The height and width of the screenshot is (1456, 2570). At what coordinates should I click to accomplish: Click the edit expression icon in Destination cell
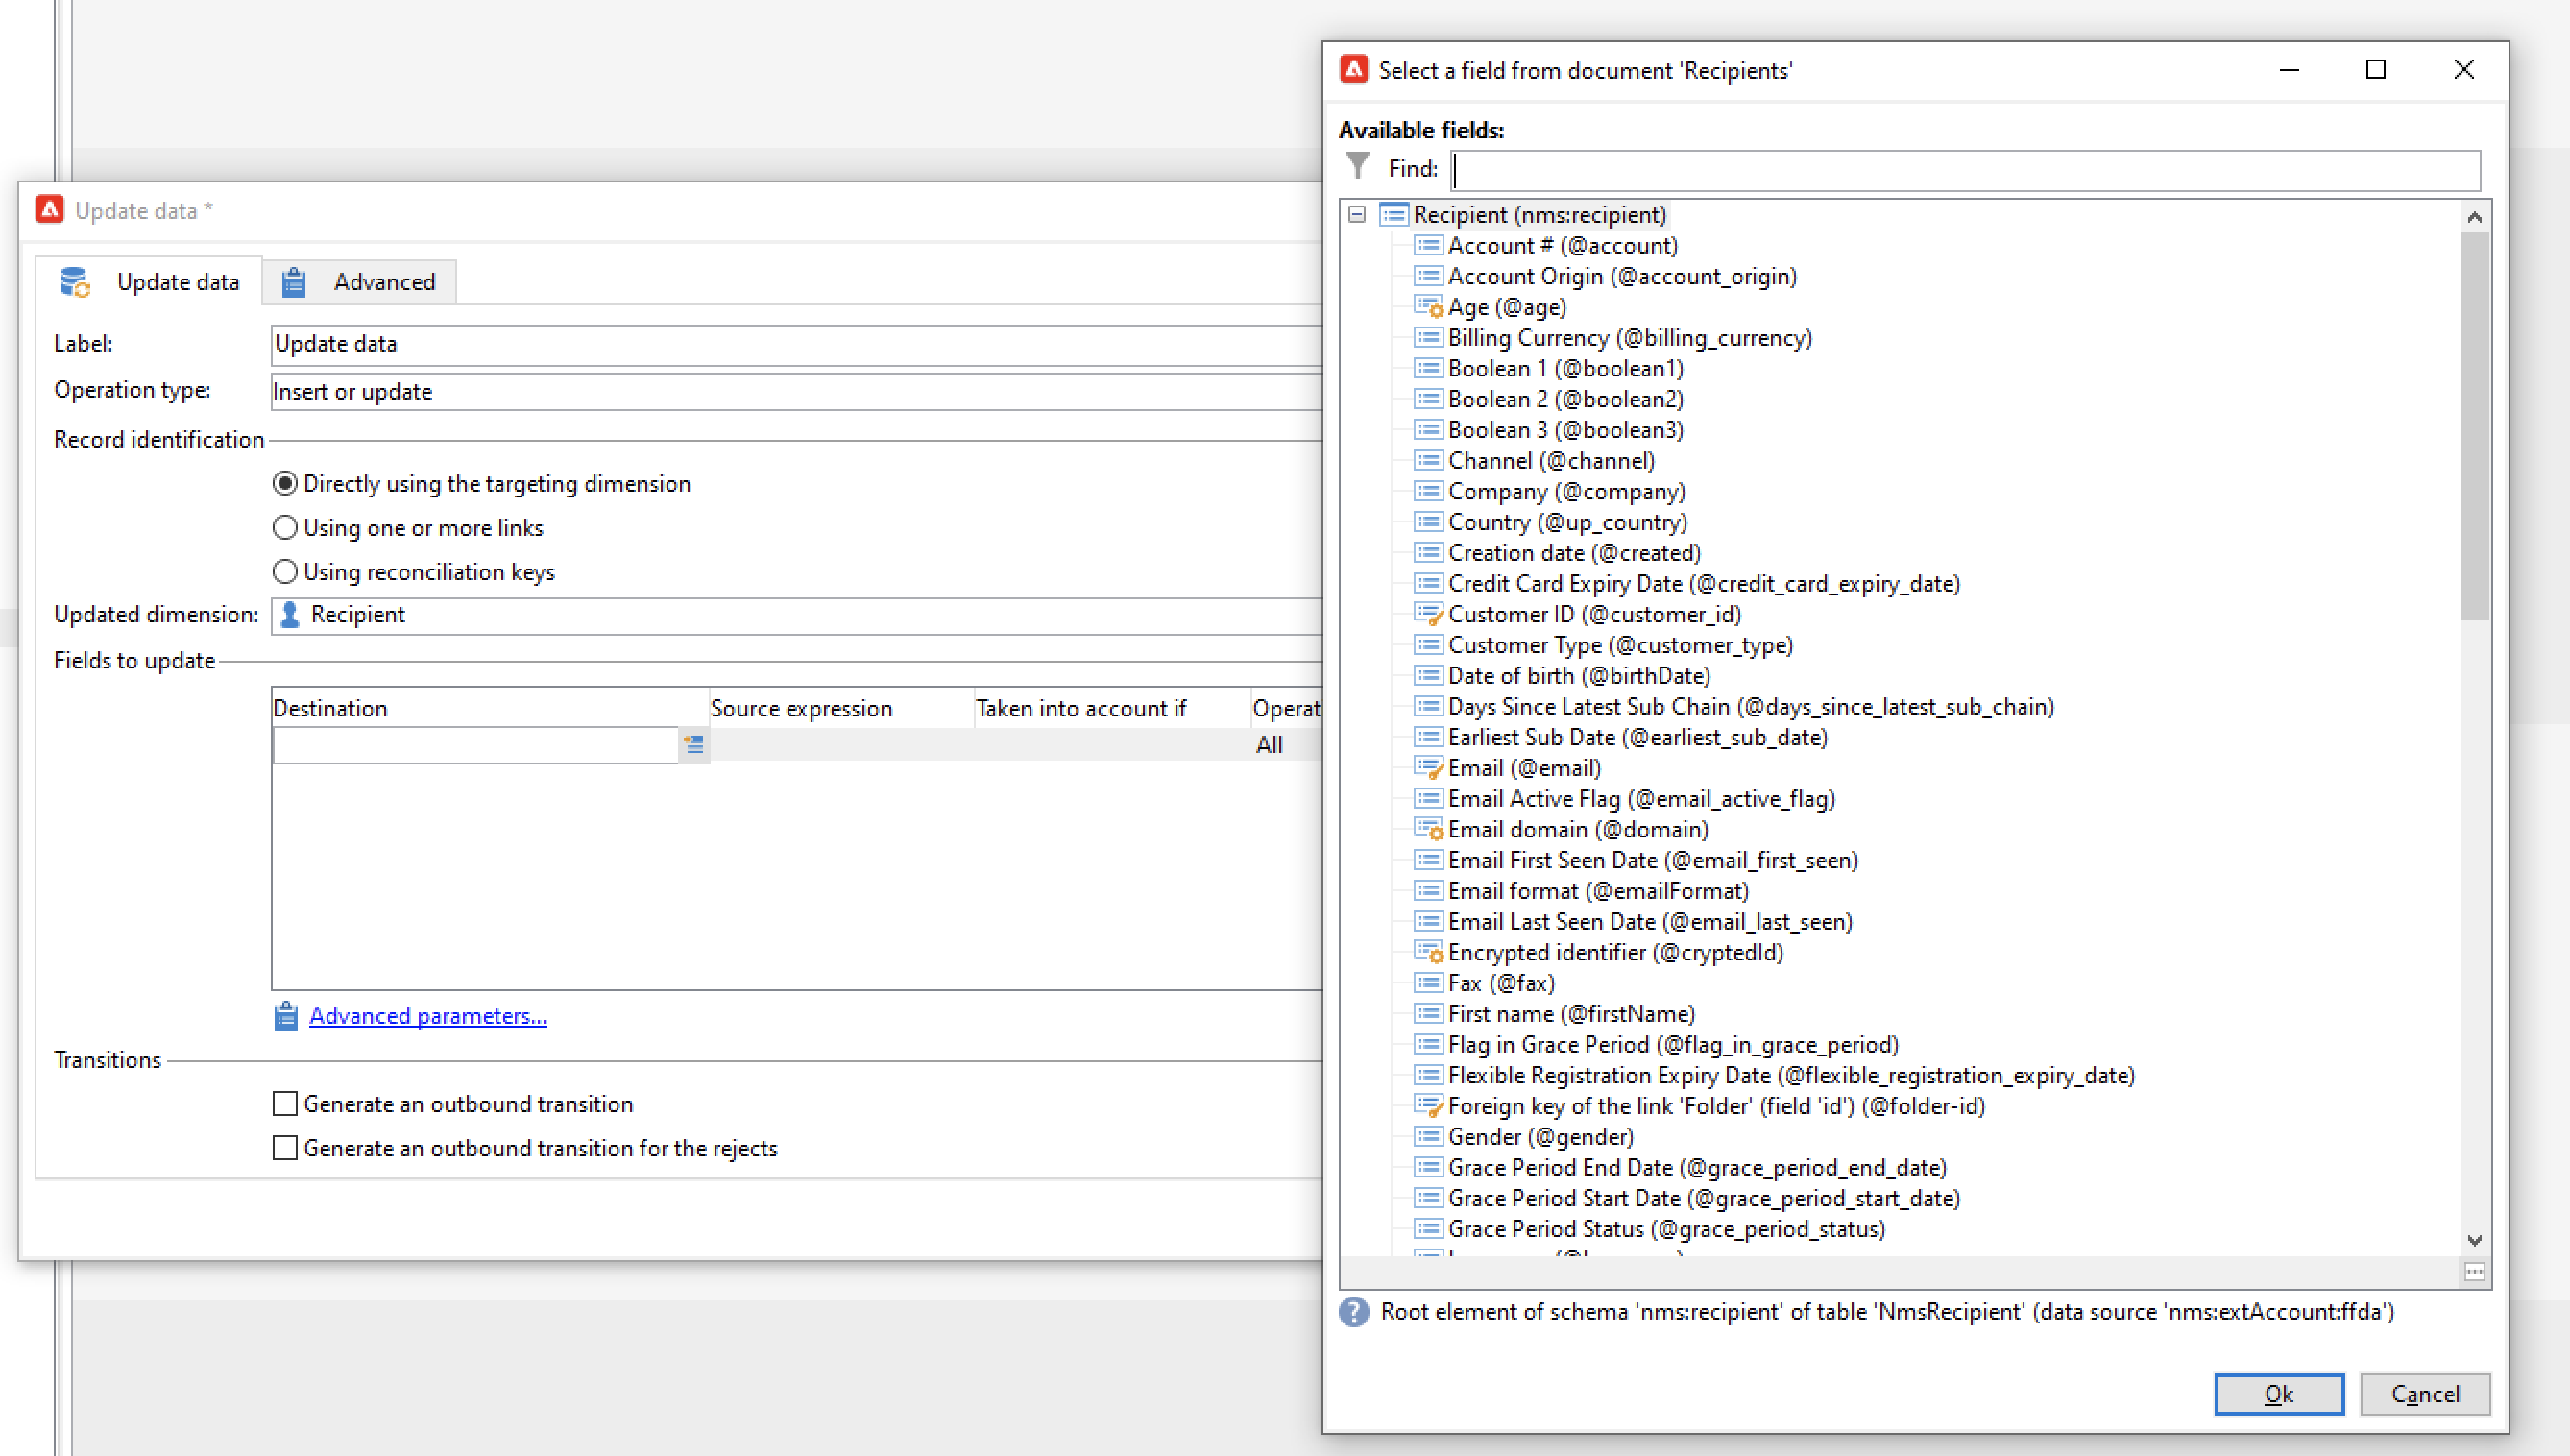point(693,744)
